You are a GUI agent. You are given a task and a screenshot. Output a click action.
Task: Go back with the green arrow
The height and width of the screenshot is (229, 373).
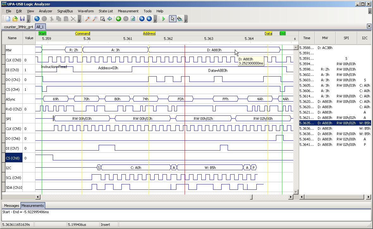pos(119,19)
